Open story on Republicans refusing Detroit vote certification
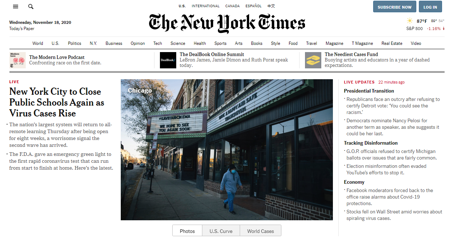The height and width of the screenshot is (238, 462). [x=393, y=106]
